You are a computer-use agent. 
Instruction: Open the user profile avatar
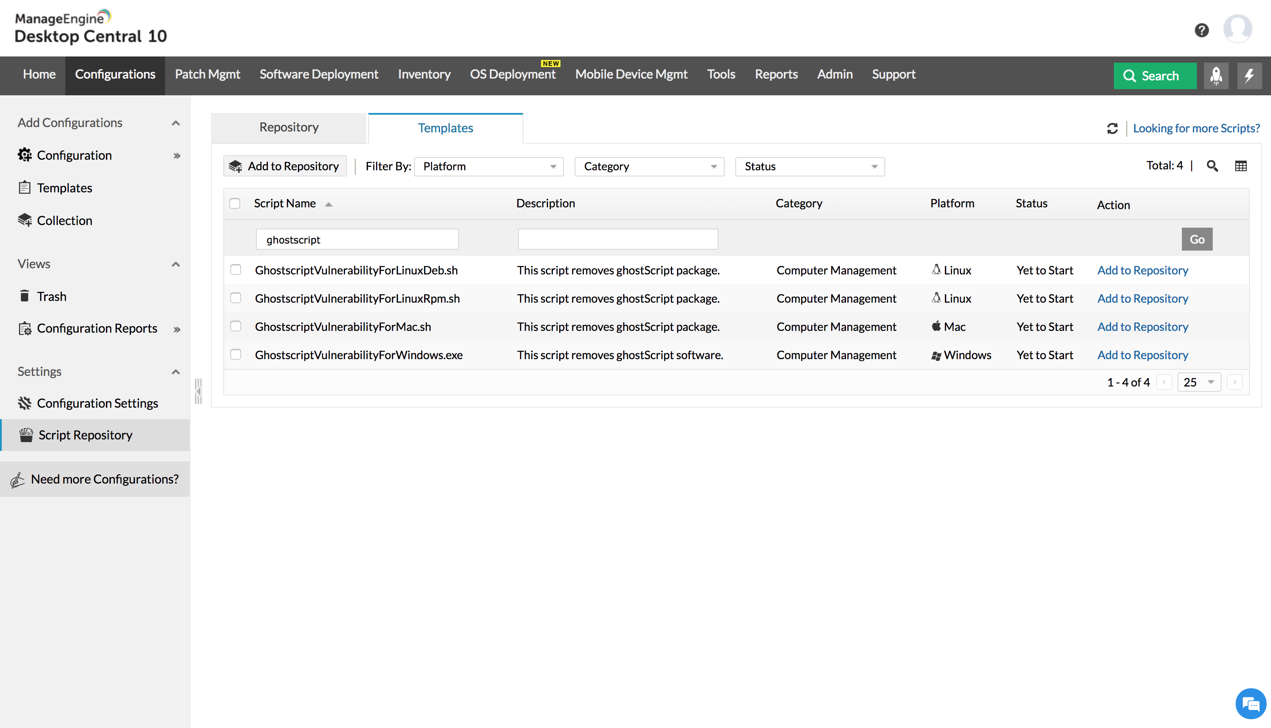click(x=1237, y=29)
